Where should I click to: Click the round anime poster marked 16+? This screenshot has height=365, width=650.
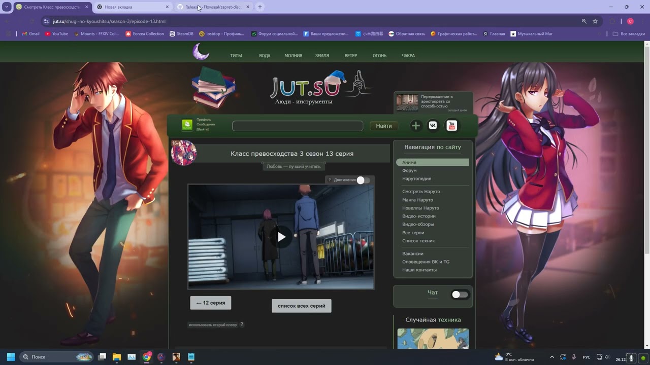[183, 153]
